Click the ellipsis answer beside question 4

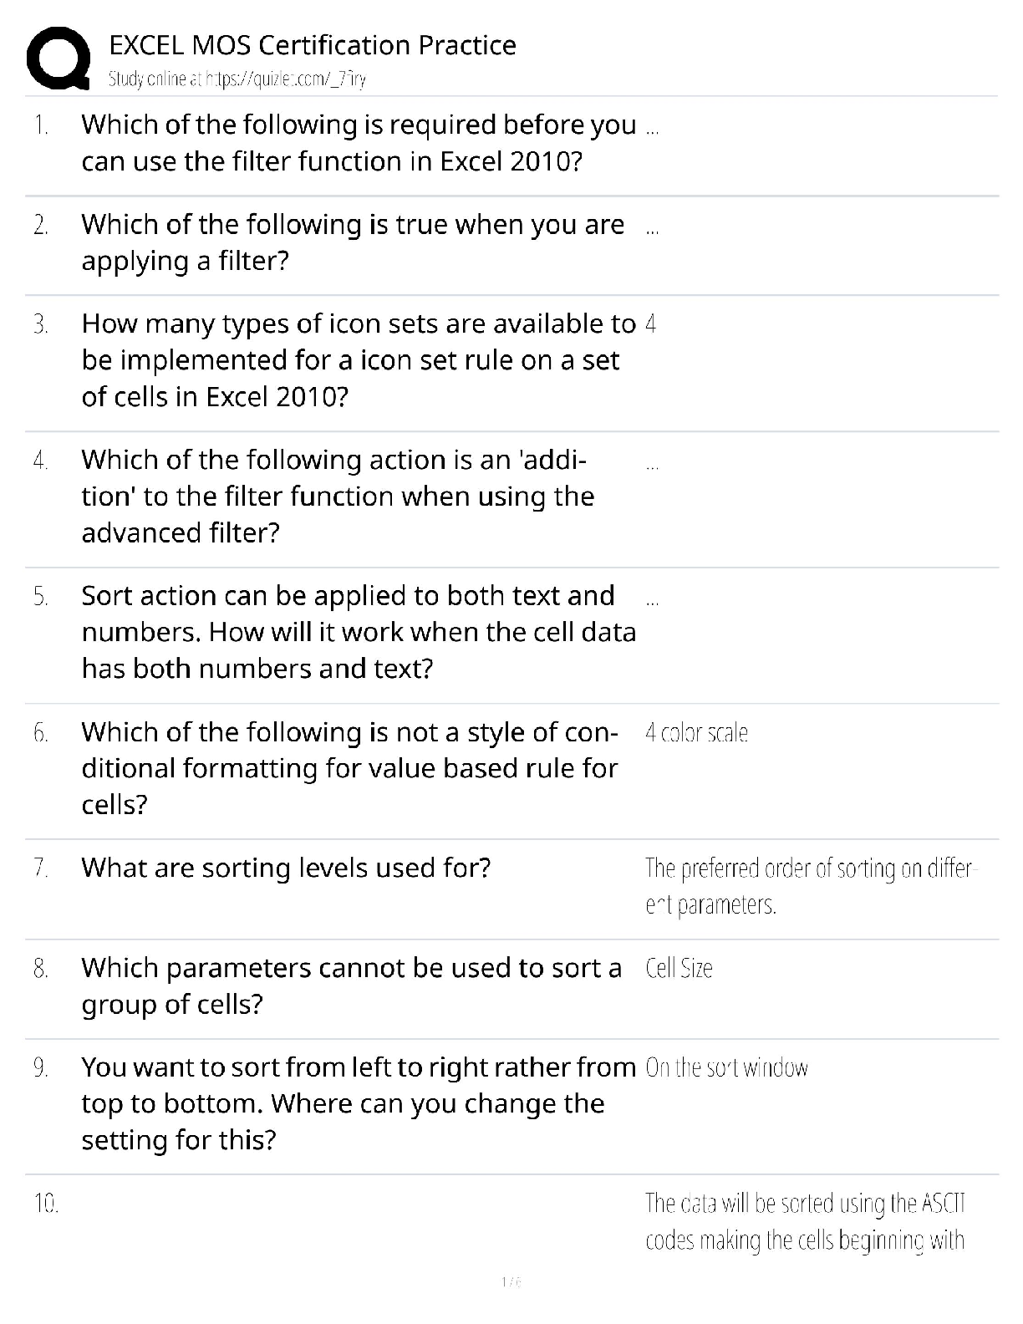653,465
